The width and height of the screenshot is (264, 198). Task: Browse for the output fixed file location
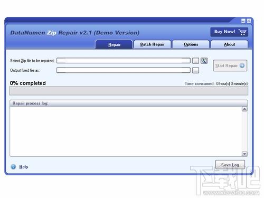pyautogui.click(x=195, y=70)
